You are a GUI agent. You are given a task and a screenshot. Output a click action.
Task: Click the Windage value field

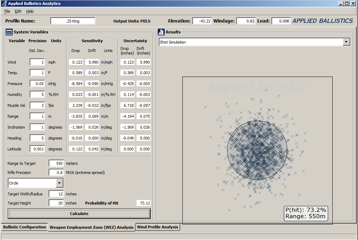point(246,21)
